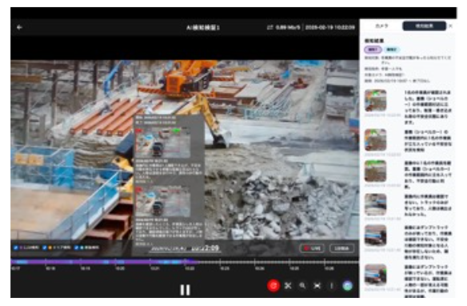Go back using the top-left arrow

[x=20, y=27]
